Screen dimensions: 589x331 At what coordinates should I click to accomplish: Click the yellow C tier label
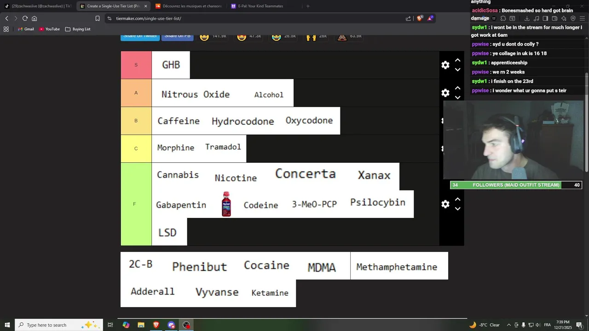pyautogui.click(x=136, y=148)
